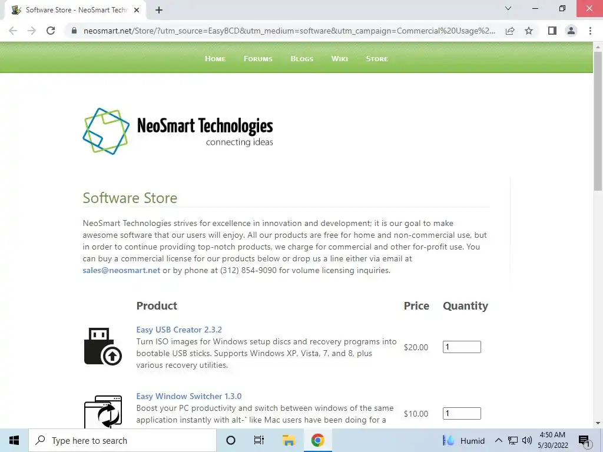Click the $20.00 price text
Image resolution: width=603 pixels, height=452 pixels.
coord(416,347)
